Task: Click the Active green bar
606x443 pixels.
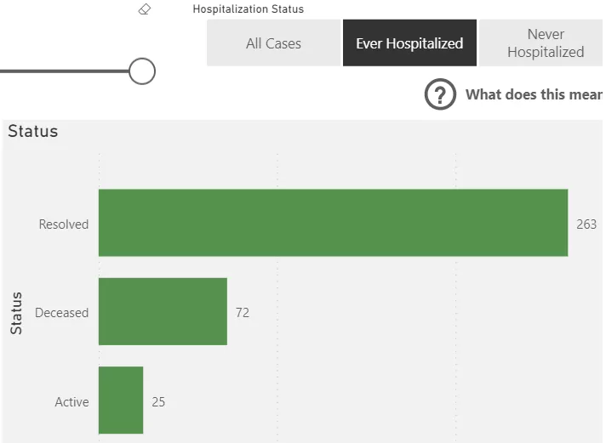Action: tap(121, 400)
